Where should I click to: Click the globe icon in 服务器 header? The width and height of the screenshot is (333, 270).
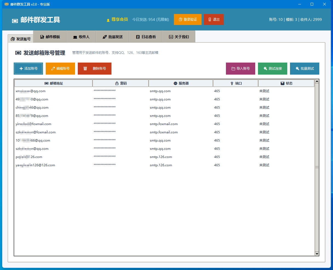[175, 83]
